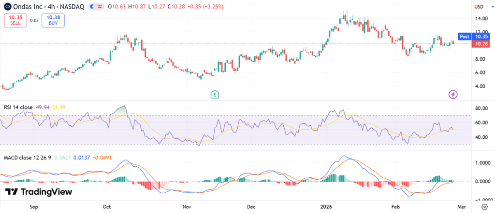The image size is (495, 213).
Task: Click the 14.00 price scale label
Action: 482,19
